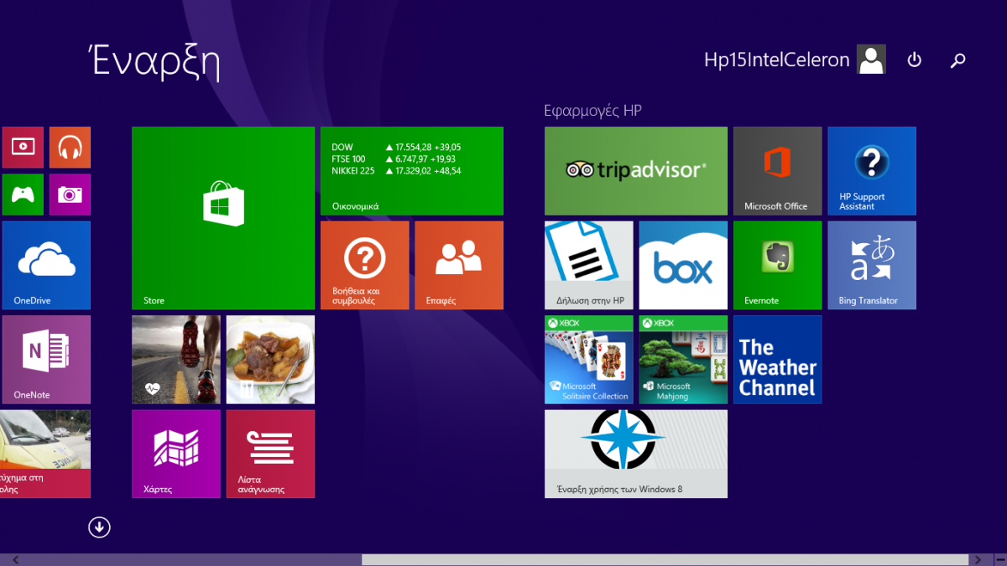The image size is (1007, 566).
Task: Open the Video app tile
Action: (23, 148)
